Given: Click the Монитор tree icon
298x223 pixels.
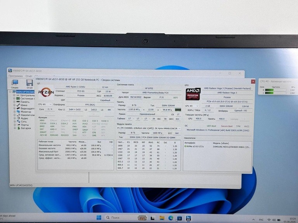Looking at the screenshot, I should click(x=18, y=111).
